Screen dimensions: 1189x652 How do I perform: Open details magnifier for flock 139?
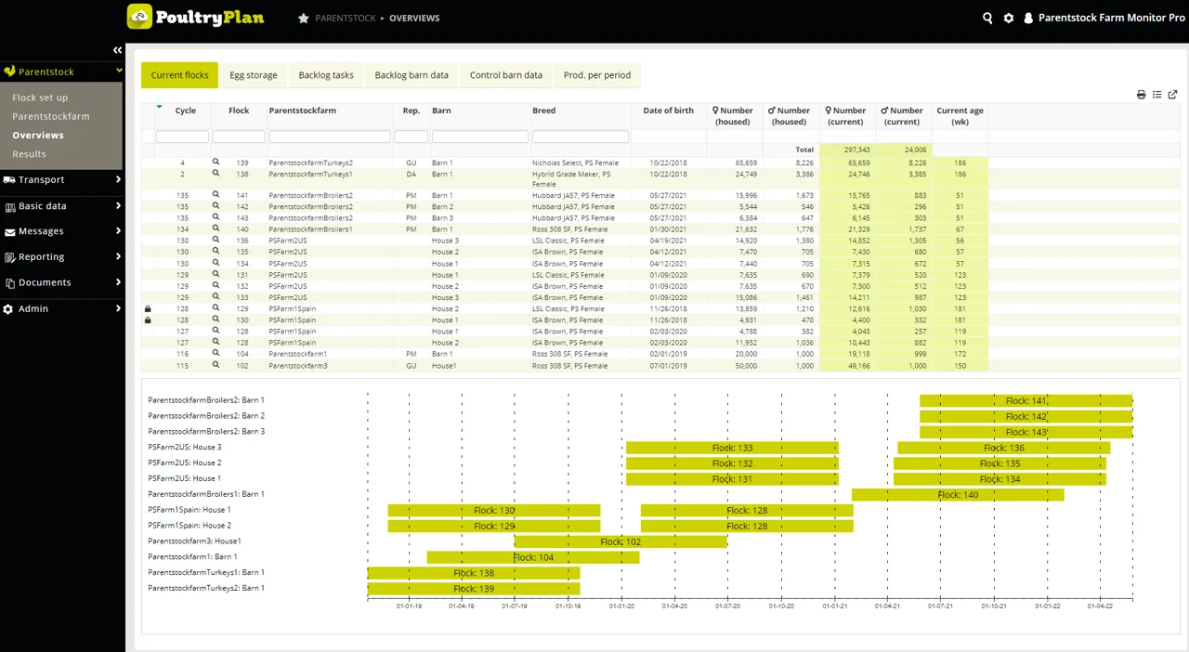coord(216,163)
